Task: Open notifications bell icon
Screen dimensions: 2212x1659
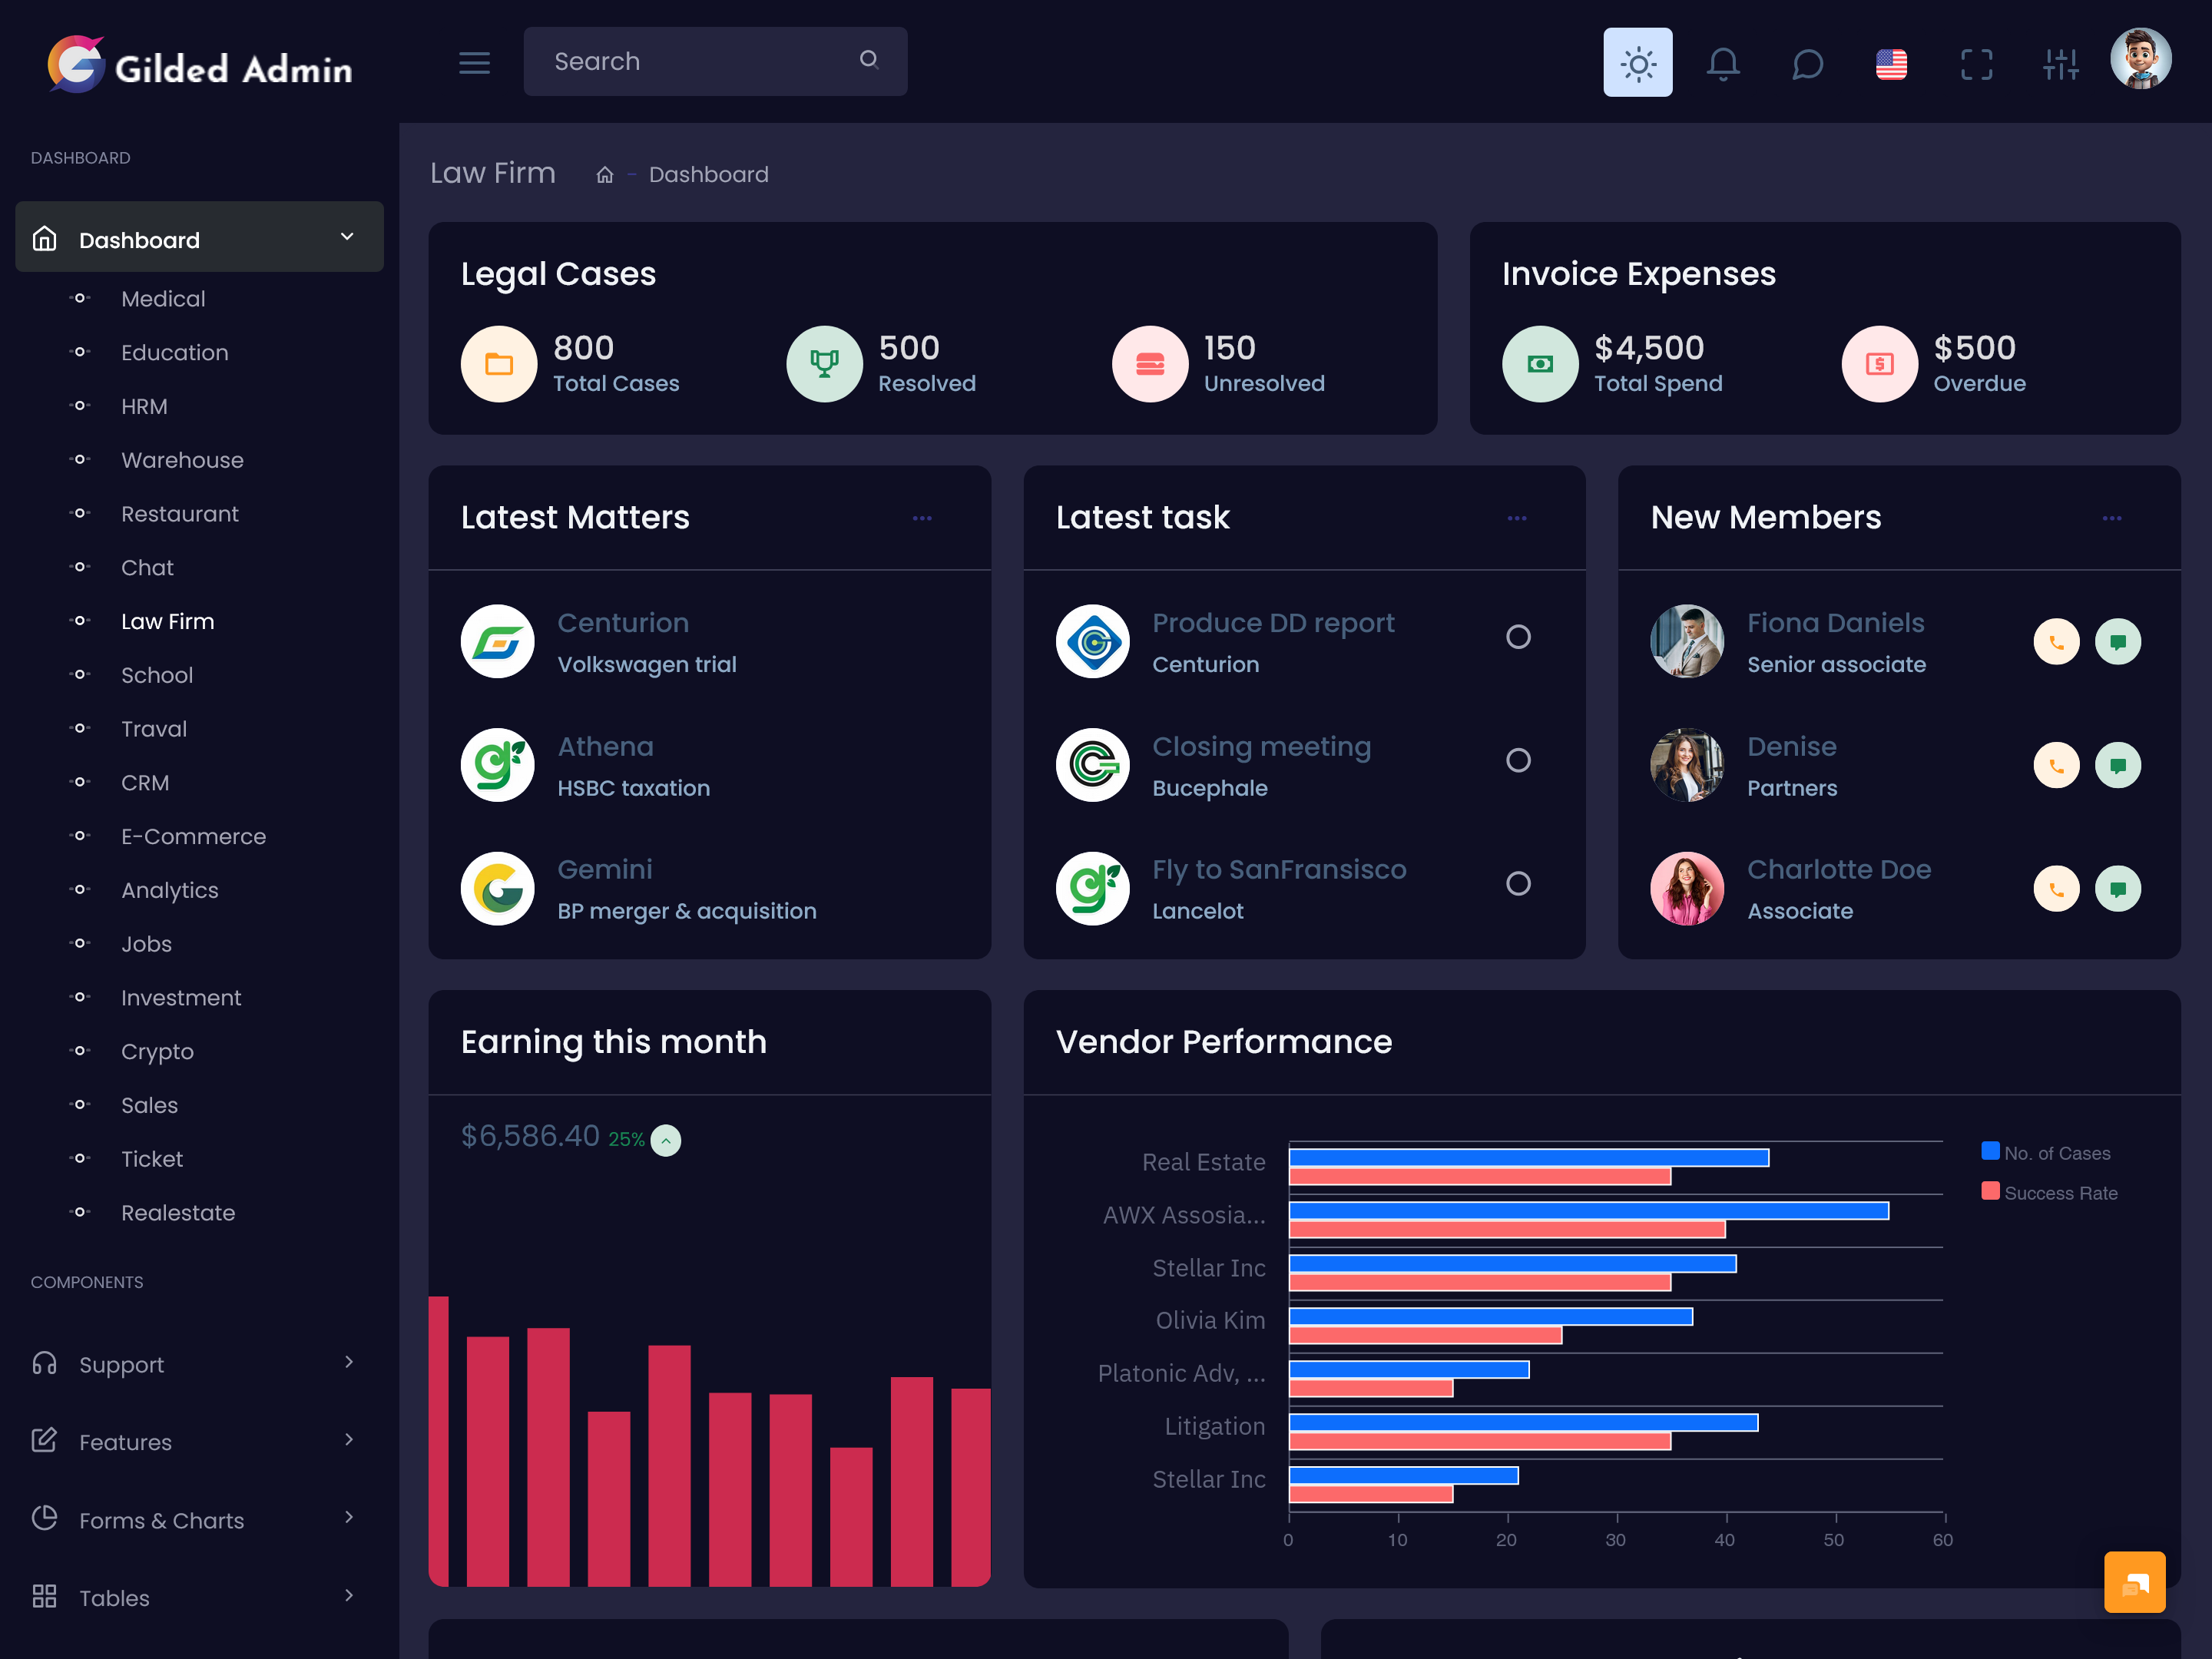Action: (x=1722, y=64)
